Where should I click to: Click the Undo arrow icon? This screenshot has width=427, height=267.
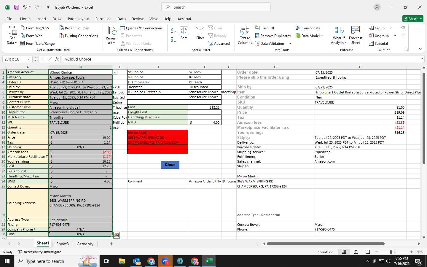[x=25, y=7]
